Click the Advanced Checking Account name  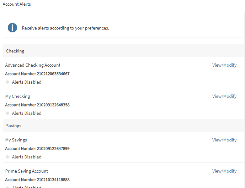tap(33, 65)
